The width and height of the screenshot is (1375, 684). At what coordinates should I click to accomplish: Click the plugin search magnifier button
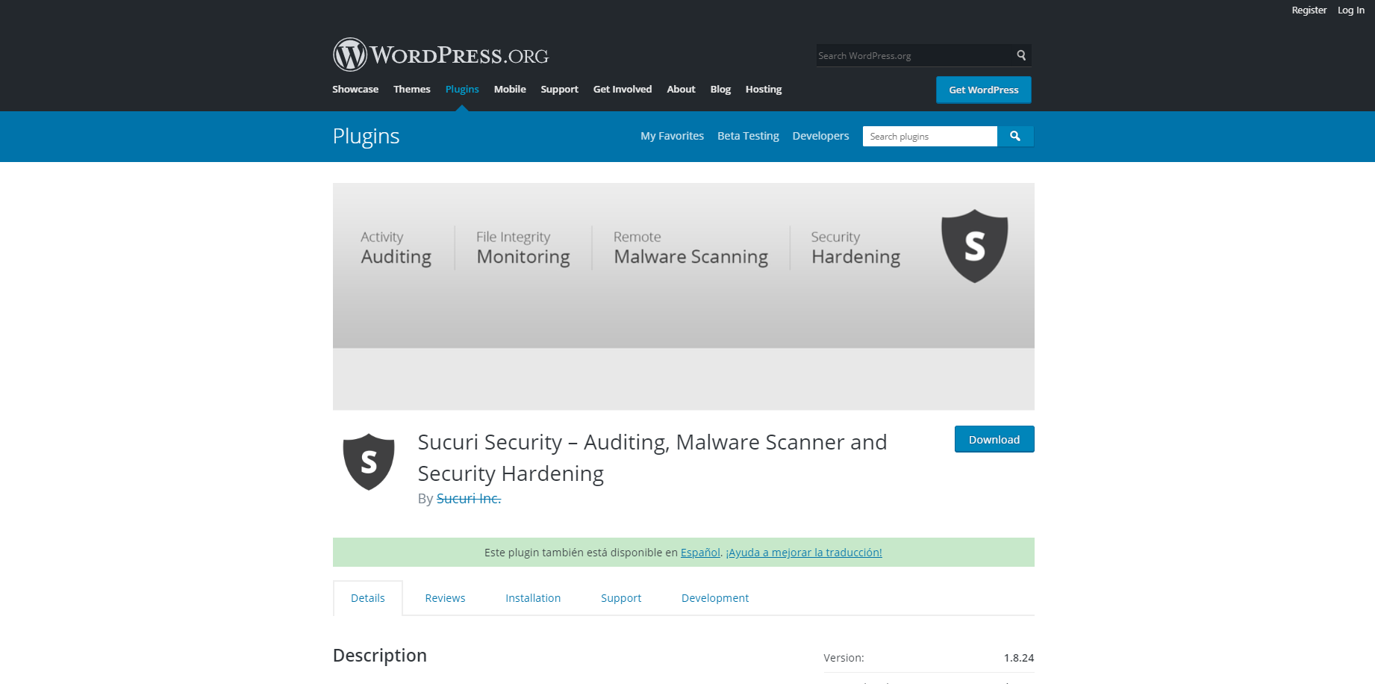click(1015, 136)
